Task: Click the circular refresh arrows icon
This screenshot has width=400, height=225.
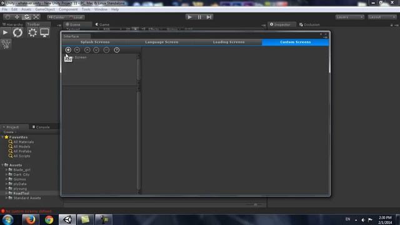Action: click(x=17, y=32)
